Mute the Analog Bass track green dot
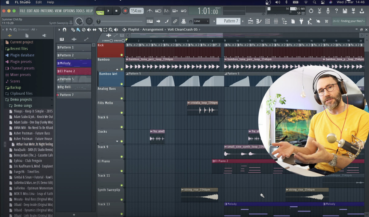This screenshot has height=217, width=369. point(122,99)
